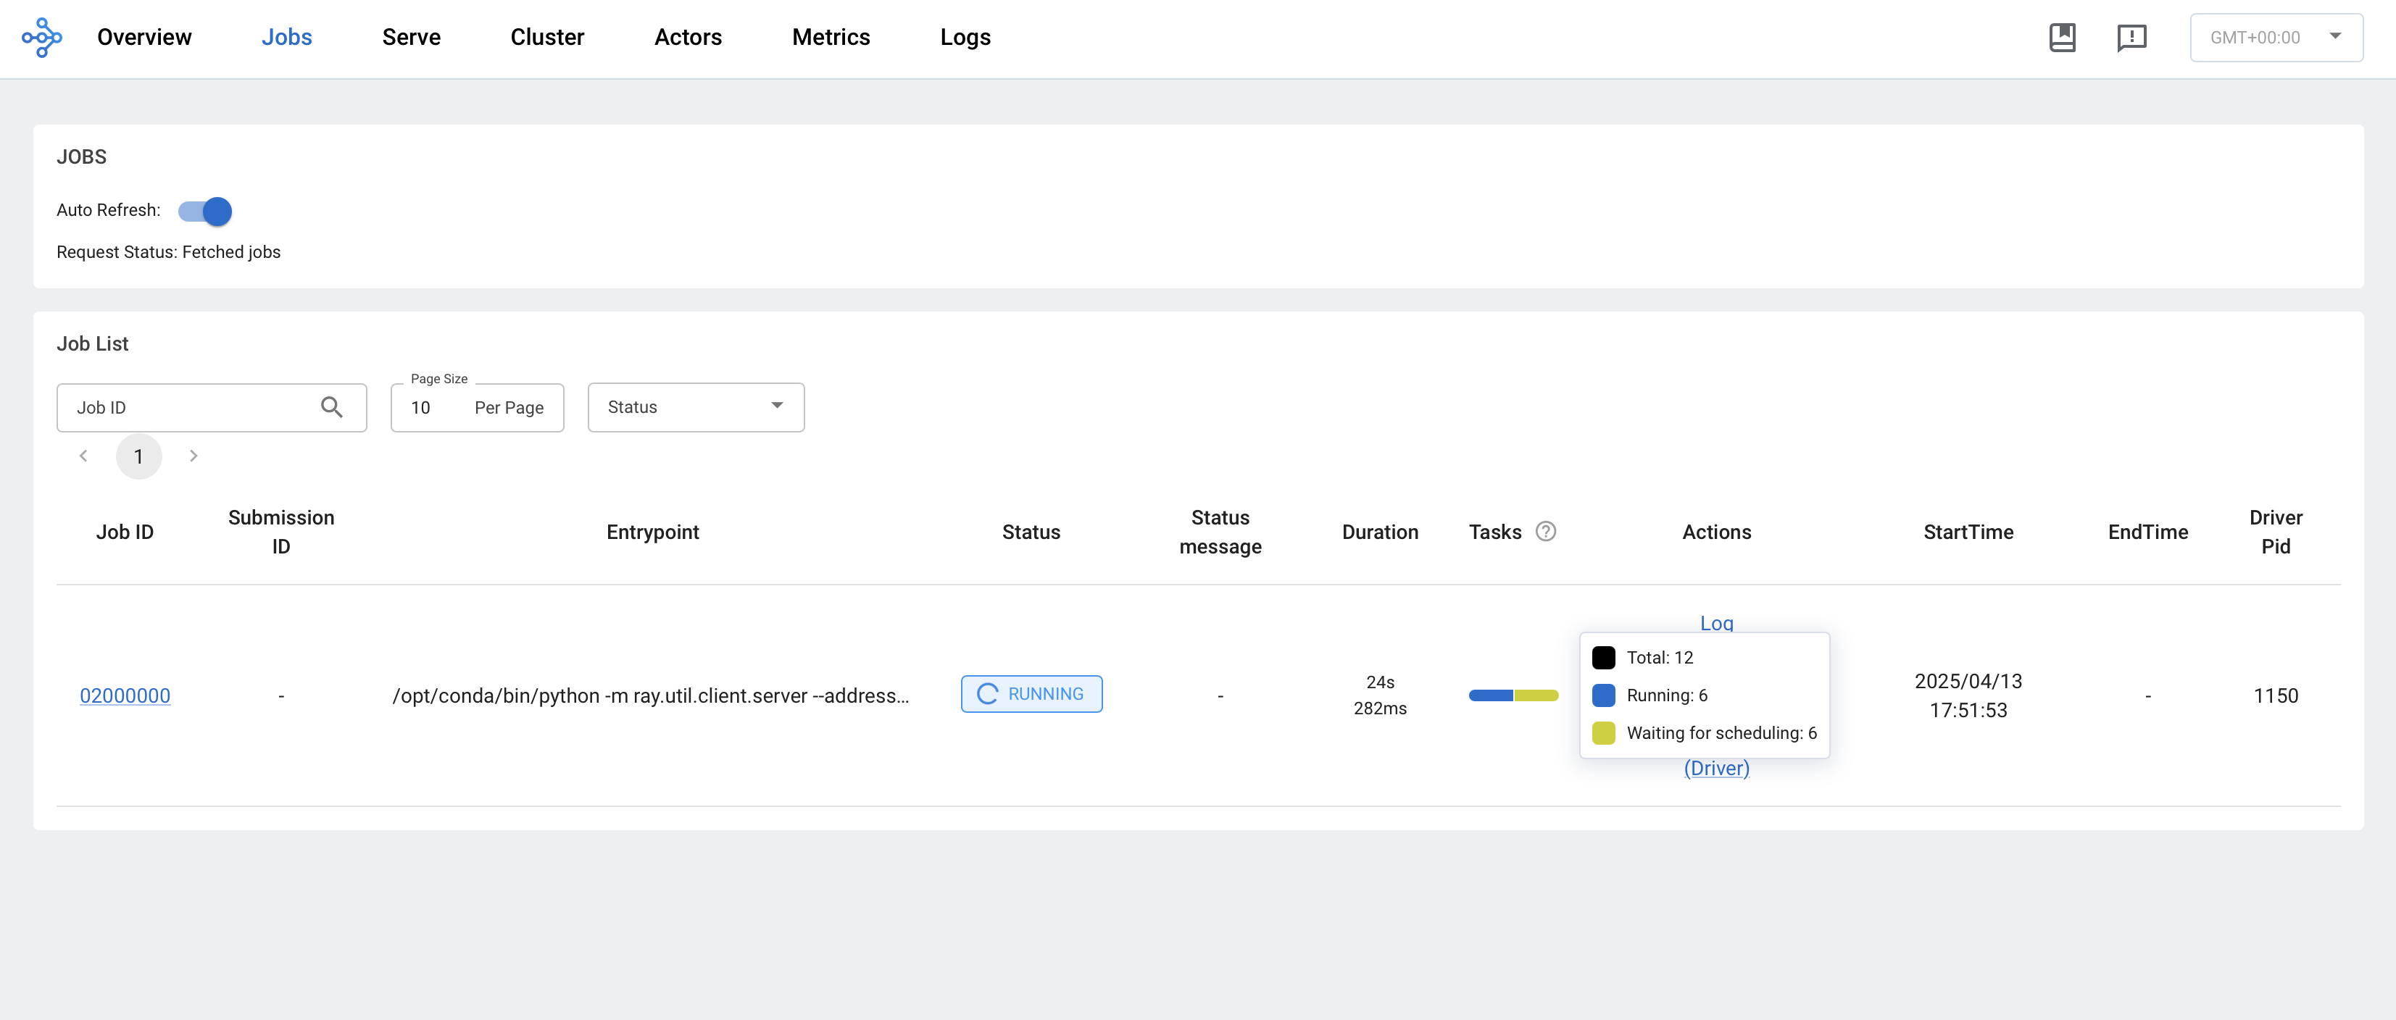Open the Driver link in Actions
Image resolution: width=2396 pixels, height=1020 pixels.
[x=1716, y=768]
